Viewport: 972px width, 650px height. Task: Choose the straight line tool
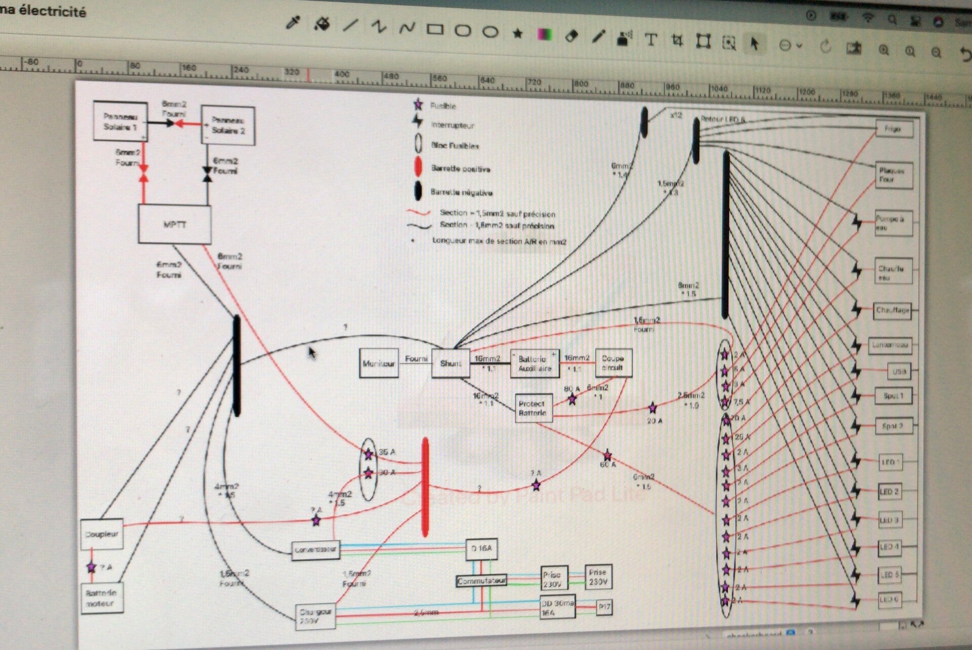point(350,25)
